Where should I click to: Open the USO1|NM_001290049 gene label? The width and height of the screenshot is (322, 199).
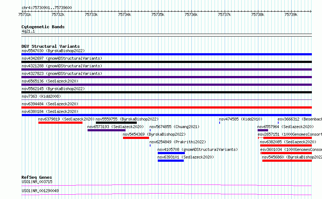(40, 191)
